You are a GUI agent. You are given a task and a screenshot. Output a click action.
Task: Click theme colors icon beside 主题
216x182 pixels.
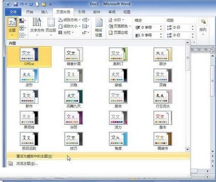22,21
